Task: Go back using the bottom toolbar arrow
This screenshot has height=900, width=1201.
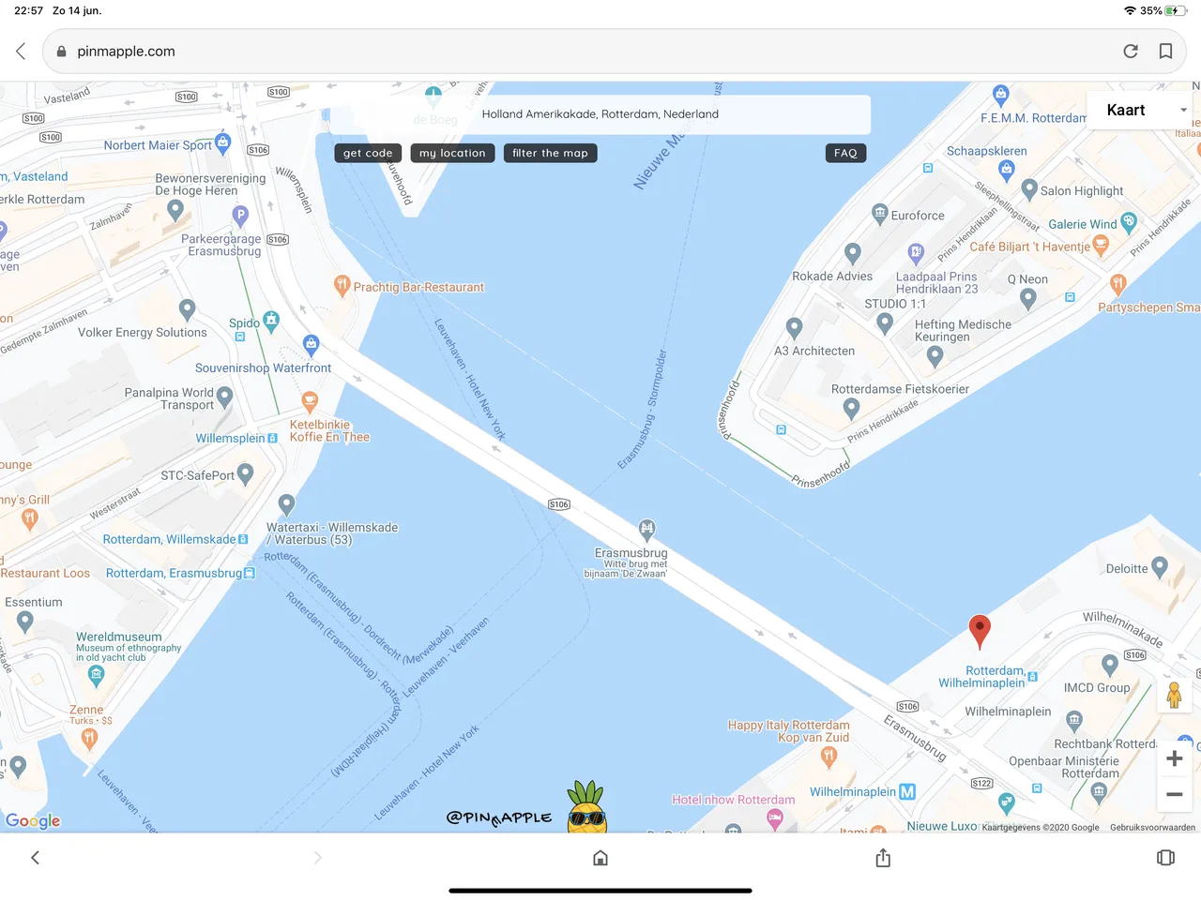Action: click(35, 858)
